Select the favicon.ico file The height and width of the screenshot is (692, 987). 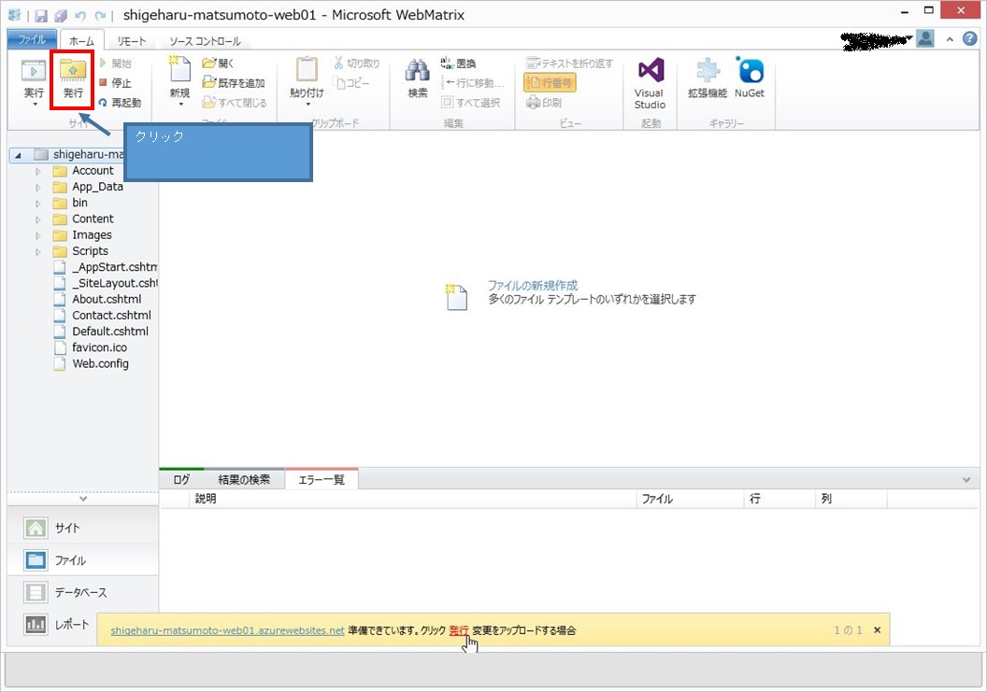tap(92, 347)
